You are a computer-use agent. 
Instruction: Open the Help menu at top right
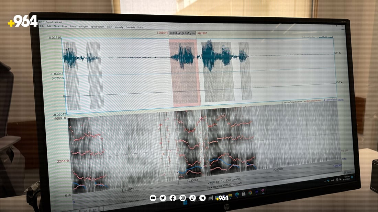pyautogui.click(x=343, y=30)
